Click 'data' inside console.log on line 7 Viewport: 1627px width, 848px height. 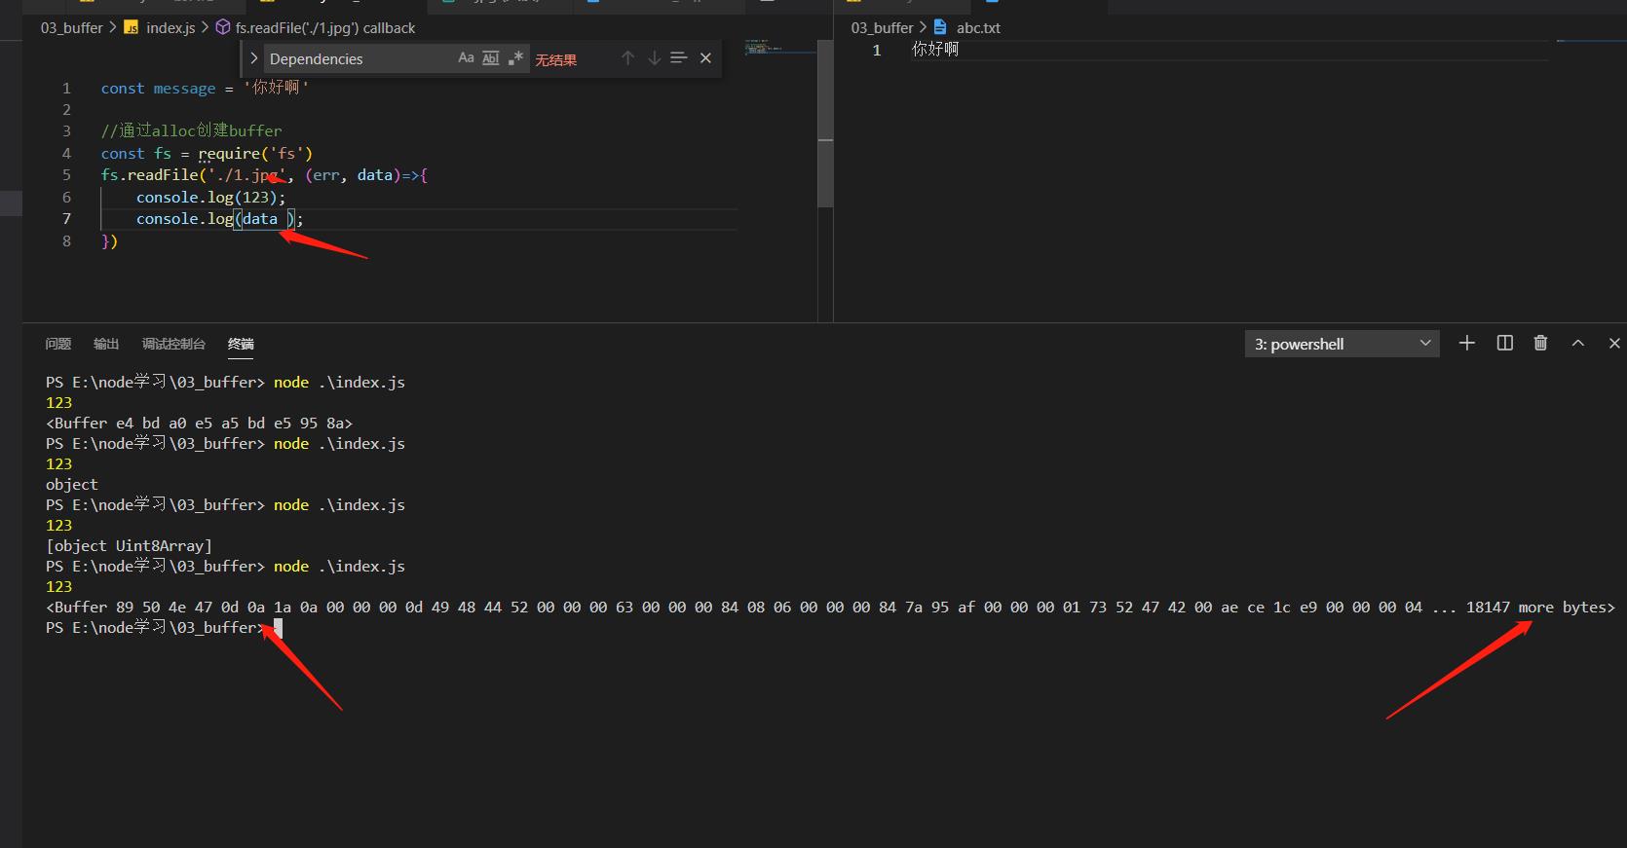[x=260, y=219]
